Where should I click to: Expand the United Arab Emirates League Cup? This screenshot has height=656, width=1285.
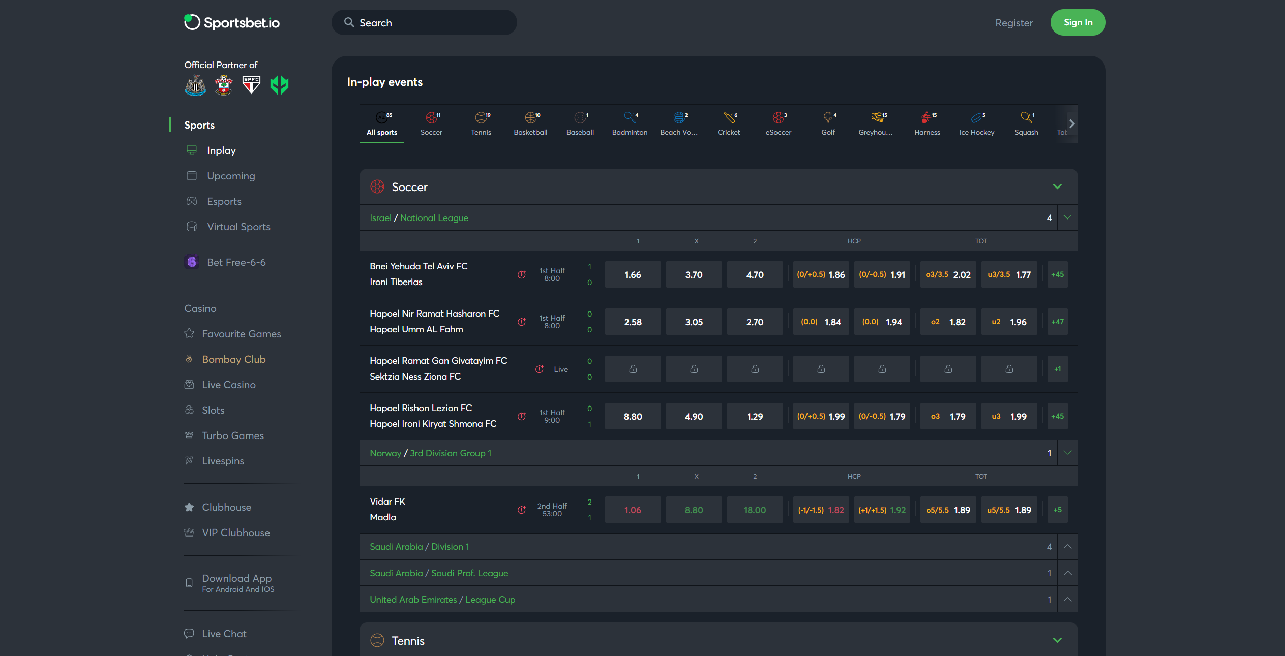pos(1067,599)
